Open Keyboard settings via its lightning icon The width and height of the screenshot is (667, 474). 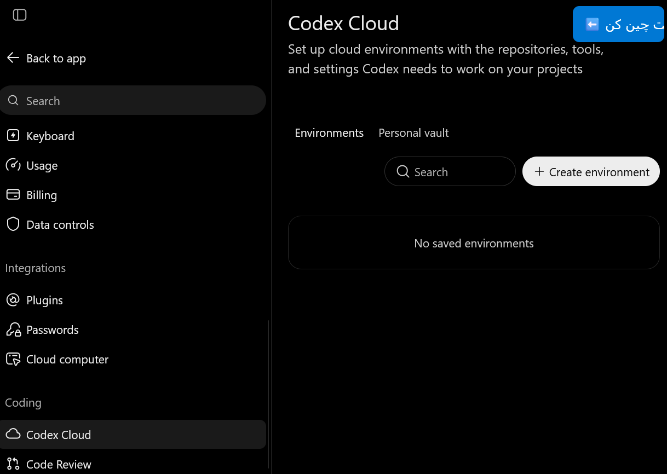[13, 136]
